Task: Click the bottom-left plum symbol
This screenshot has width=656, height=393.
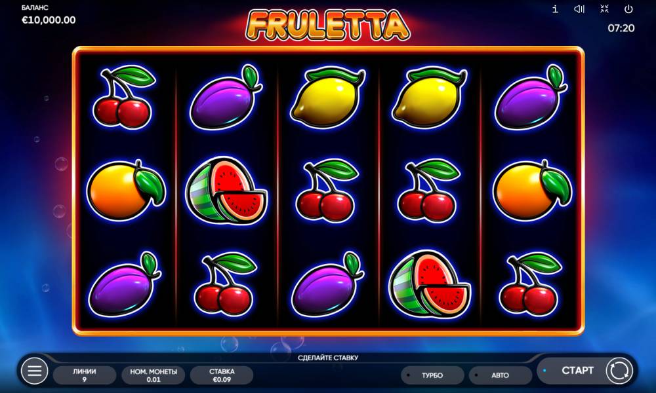Action: (x=125, y=284)
